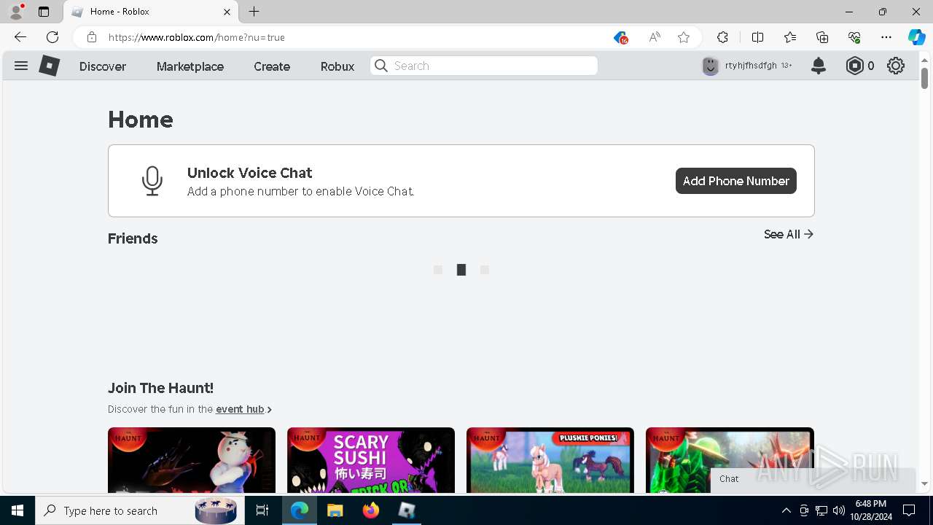Activate Read aloud icon

(655, 37)
